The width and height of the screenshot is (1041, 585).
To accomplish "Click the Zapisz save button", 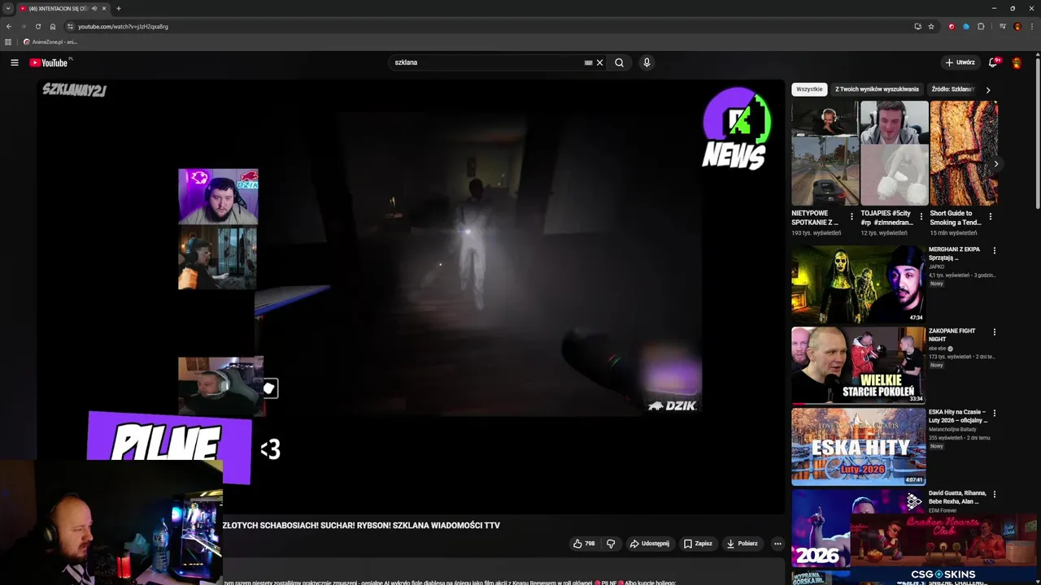I will coord(698,544).
